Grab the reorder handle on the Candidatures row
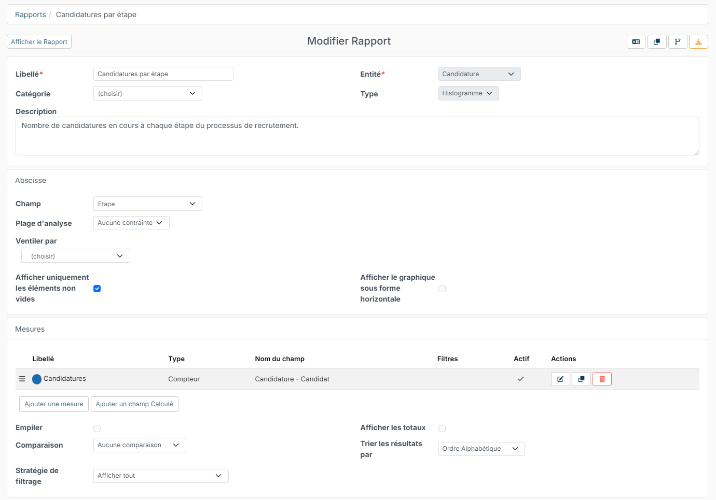 pos(22,379)
